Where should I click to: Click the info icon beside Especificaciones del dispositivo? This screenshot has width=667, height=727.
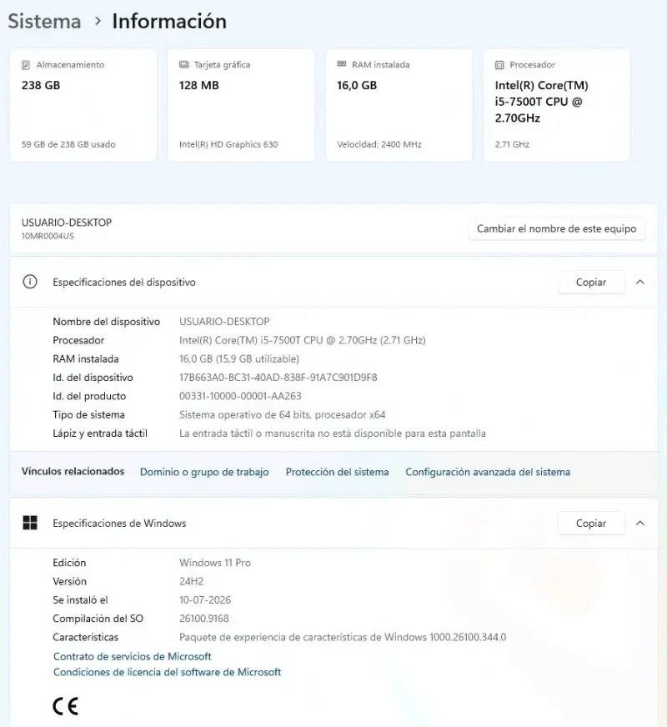click(x=30, y=282)
